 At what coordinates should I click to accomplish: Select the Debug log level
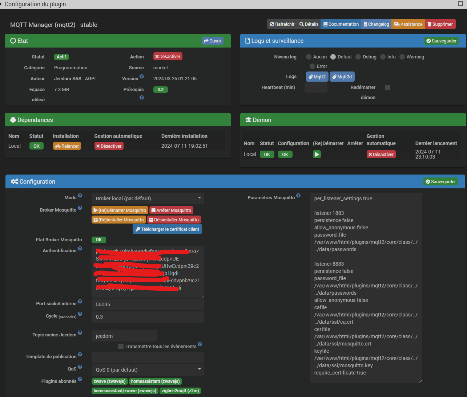(358, 57)
